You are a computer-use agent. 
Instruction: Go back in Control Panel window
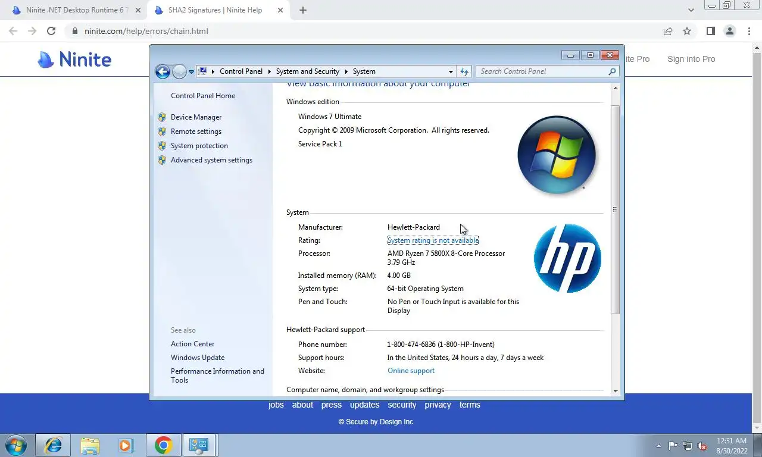(163, 71)
